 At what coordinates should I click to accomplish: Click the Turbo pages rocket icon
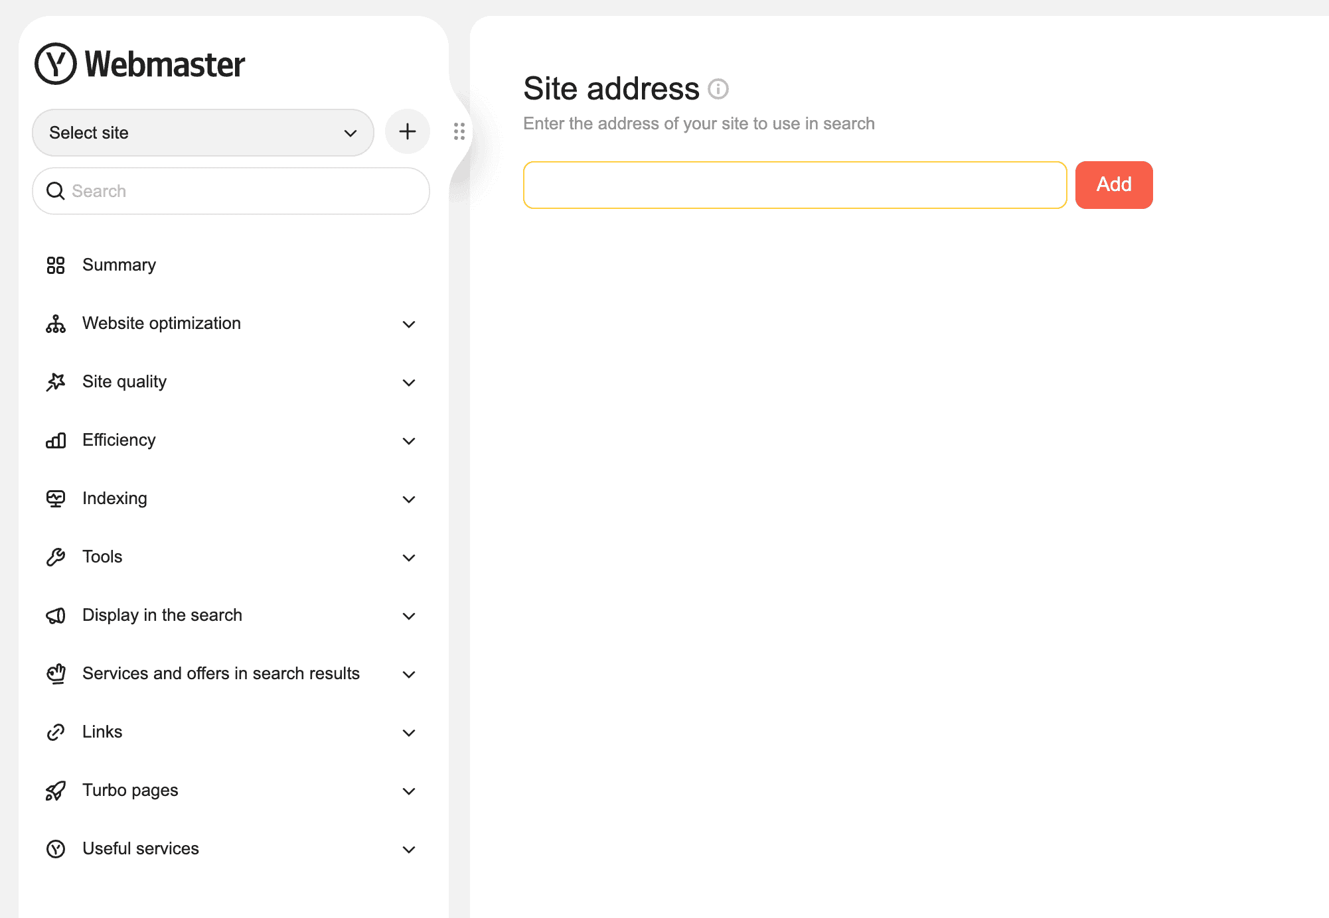pyautogui.click(x=54, y=790)
